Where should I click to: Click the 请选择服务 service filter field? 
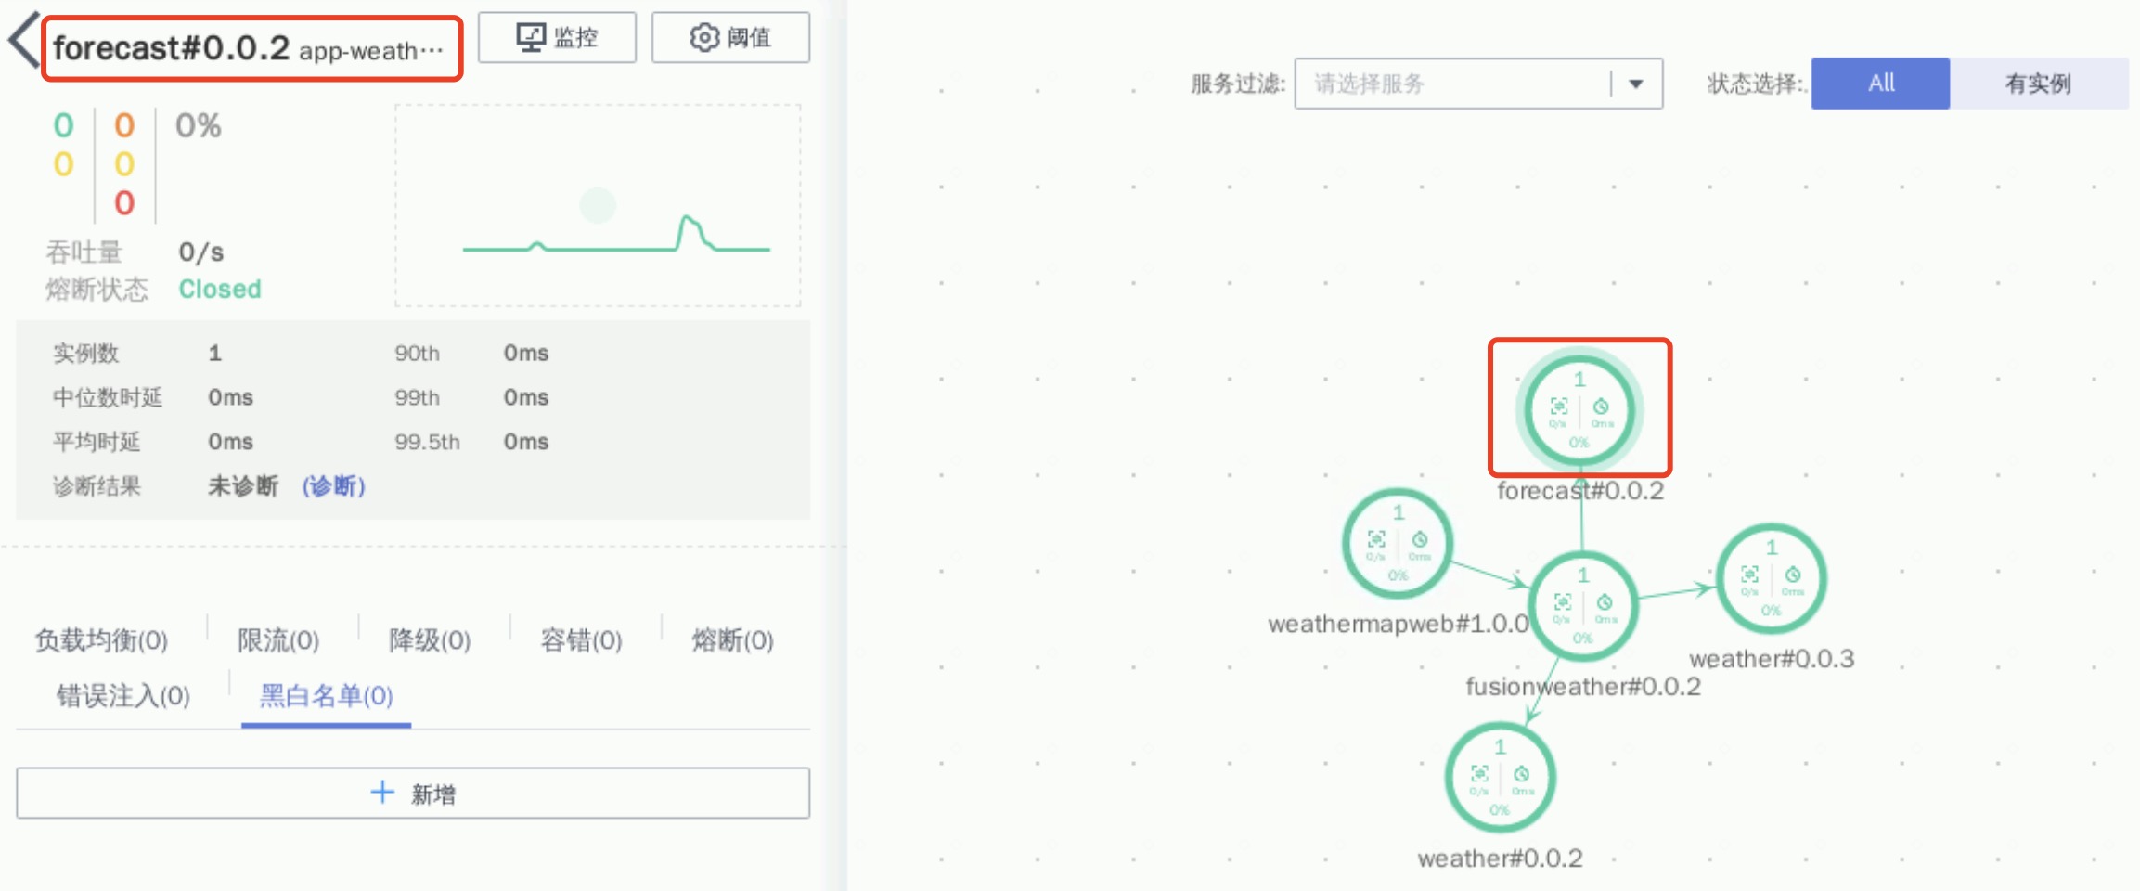tap(1452, 84)
